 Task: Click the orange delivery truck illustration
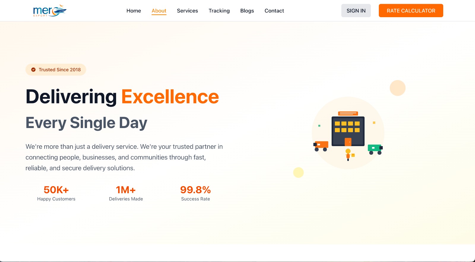[x=321, y=145]
